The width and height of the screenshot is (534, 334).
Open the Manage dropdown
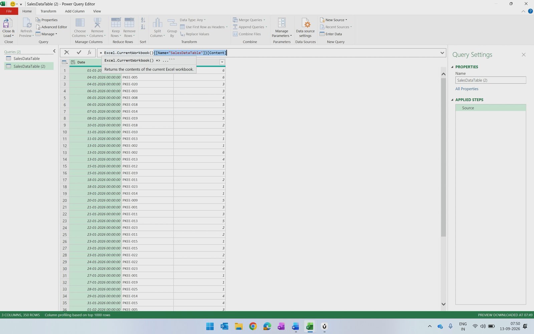[x=46, y=34]
